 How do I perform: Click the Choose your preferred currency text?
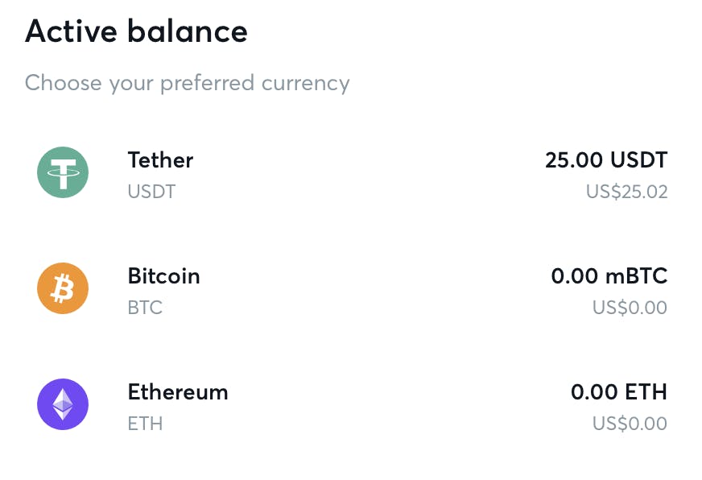click(187, 82)
